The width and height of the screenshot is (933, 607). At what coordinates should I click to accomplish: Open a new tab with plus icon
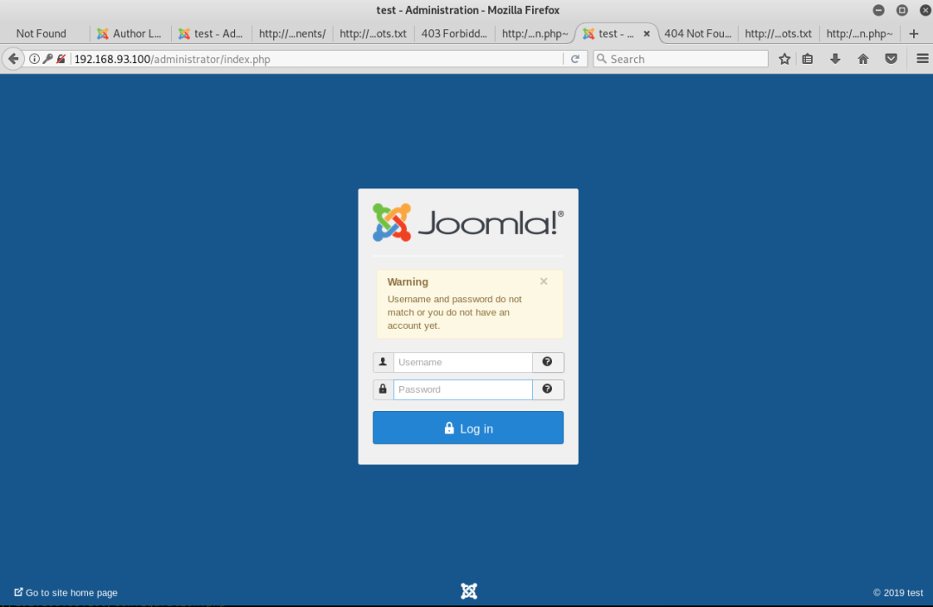tap(913, 34)
